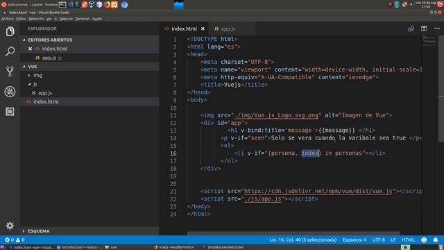
Task: Open the Lugares panel menu
Action: coord(36,5)
